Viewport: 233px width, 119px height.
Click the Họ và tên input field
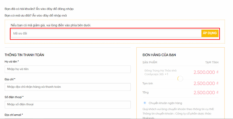[x=68, y=69]
